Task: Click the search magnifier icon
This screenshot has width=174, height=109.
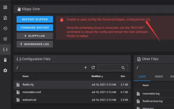Action: coord(123,68)
